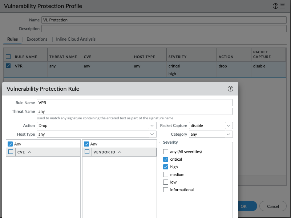
Task: Open the Action dropdown set to Drop
Action: (x=97, y=126)
